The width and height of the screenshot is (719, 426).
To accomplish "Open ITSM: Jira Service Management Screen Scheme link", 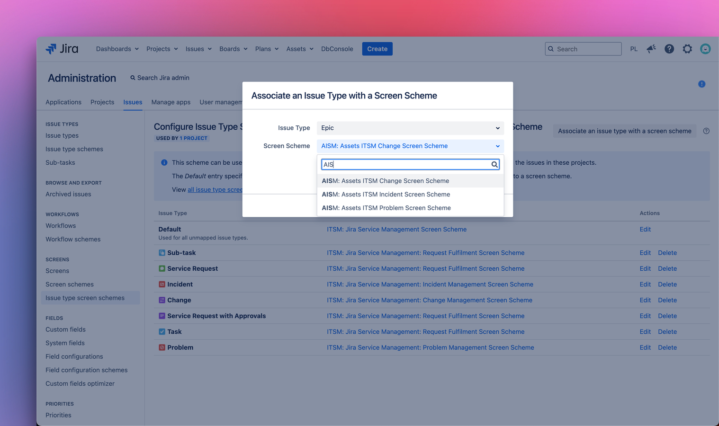I will [397, 229].
